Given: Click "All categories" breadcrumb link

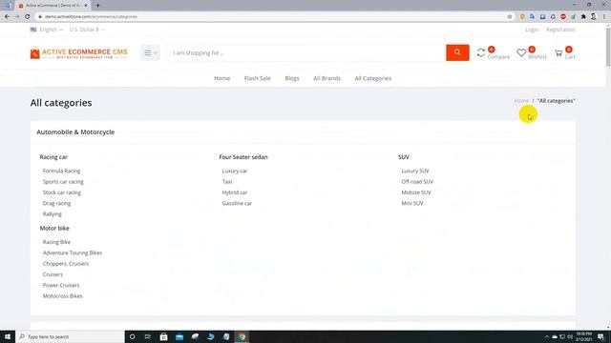Looking at the screenshot, I should coord(556,101).
